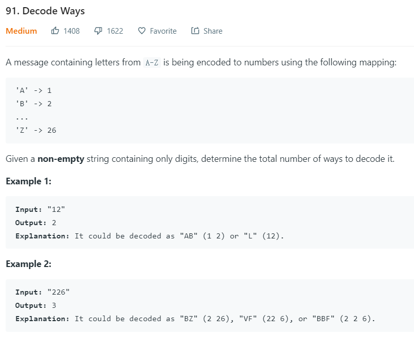
Task: Click the Medium difficulty label
Action: 21,31
